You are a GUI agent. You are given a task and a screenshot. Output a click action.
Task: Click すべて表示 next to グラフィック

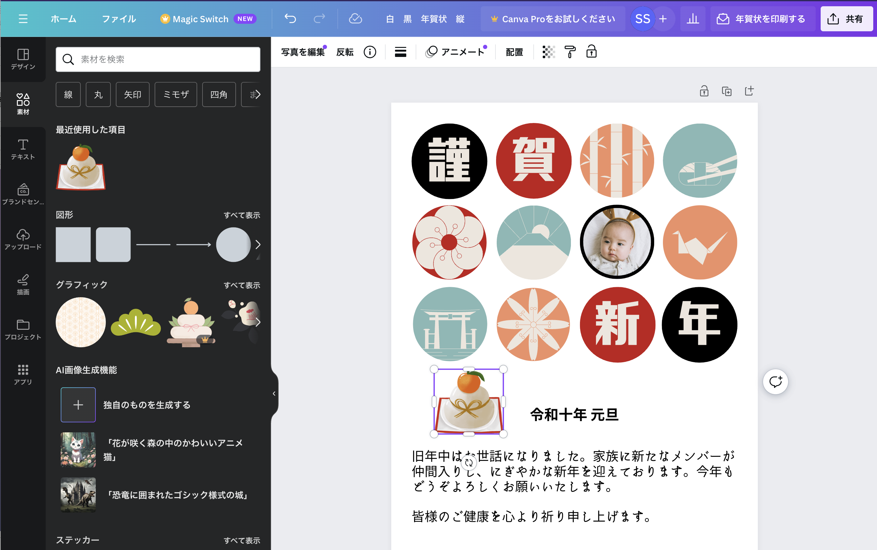point(242,285)
